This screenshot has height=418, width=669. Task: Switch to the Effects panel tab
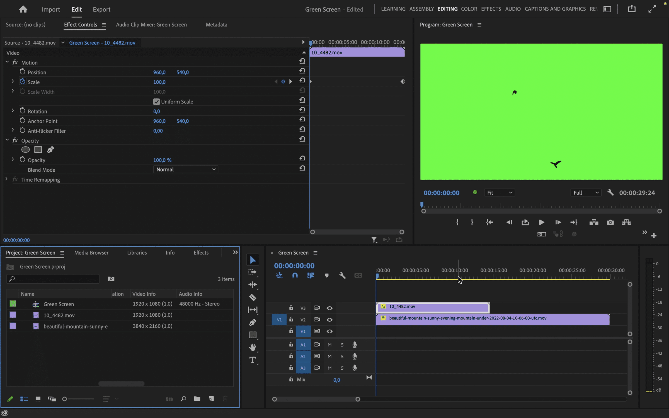pyautogui.click(x=201, y=252)
